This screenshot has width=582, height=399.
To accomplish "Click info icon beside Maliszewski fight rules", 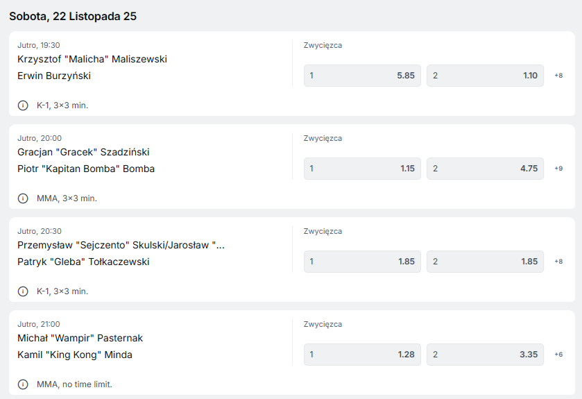I will (x=23, y=105).
